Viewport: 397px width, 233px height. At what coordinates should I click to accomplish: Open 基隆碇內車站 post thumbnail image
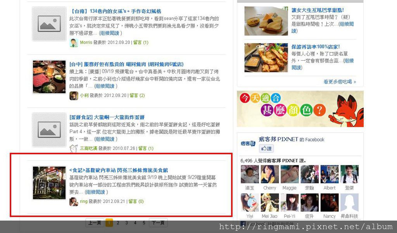pyautogui.click(x=49, y=183)
